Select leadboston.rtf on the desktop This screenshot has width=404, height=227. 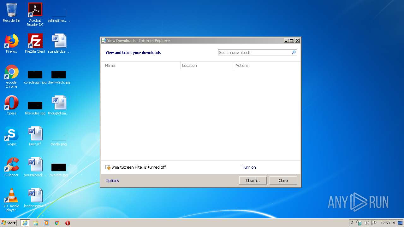pyautogui.click(x=35, y=198)
